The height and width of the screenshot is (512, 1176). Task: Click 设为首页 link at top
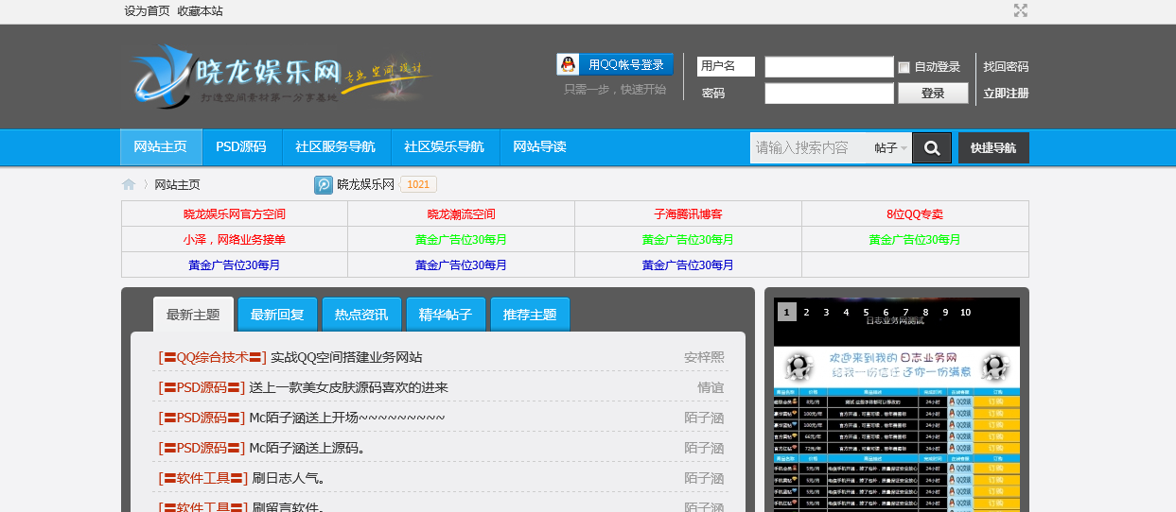147,11
